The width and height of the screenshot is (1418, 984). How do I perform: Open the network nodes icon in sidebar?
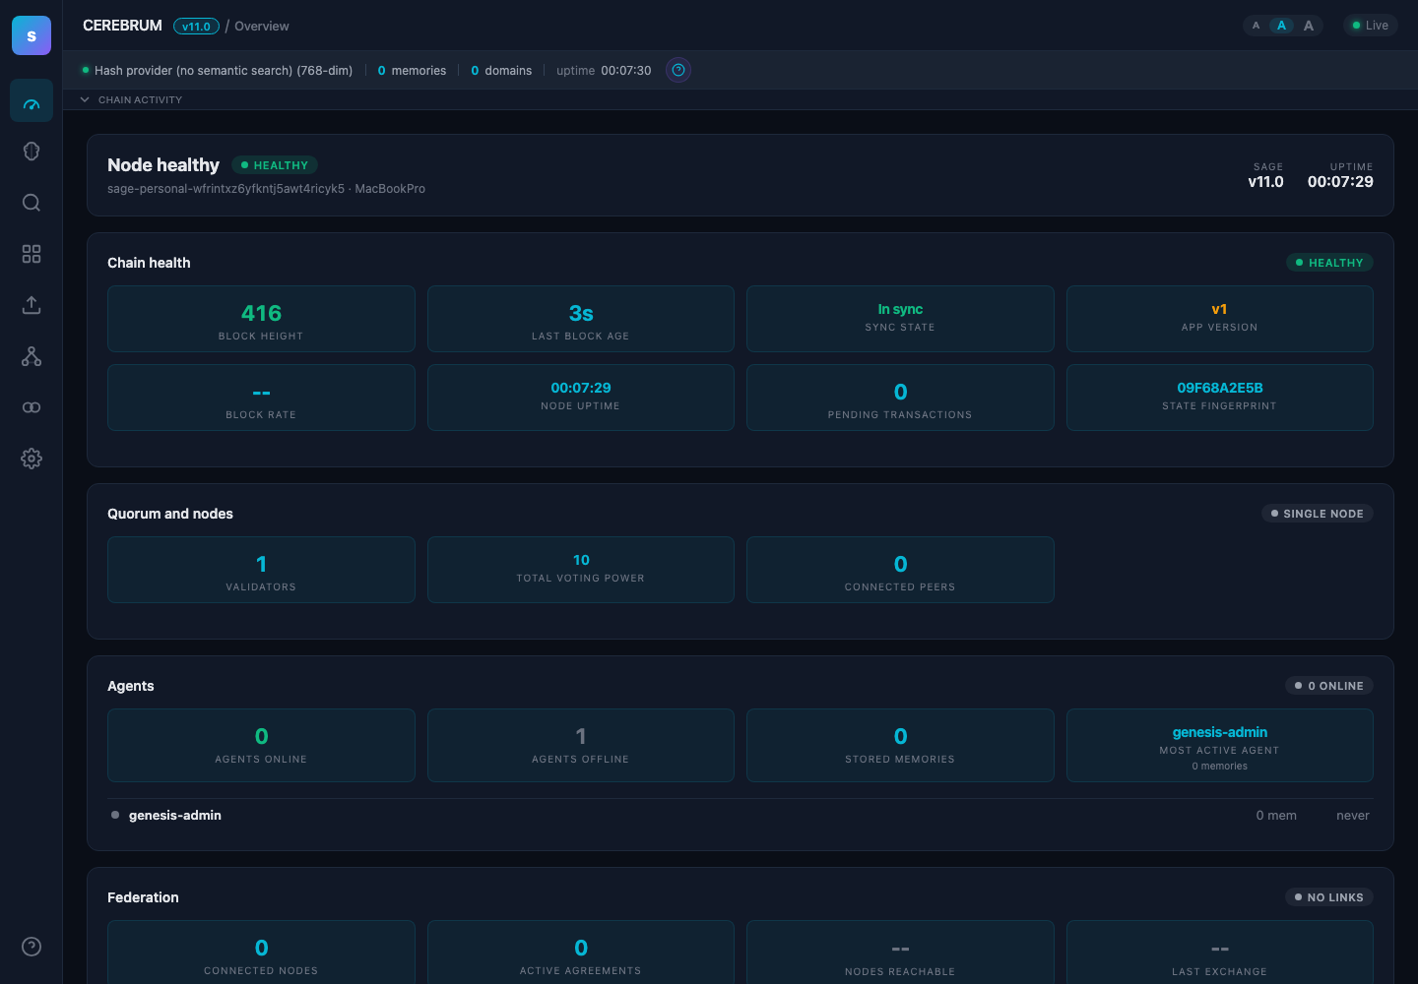[32, 356]
